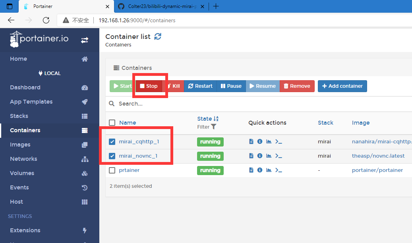Open the mirai_cqhttp_1 container link
Image resolution: width=412 pixels, height=243 pixels.
click(139, 142)
